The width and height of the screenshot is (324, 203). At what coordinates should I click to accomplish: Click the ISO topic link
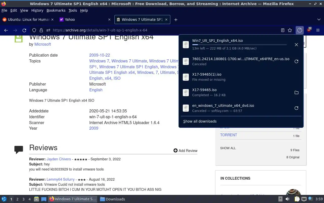[117, 78]
